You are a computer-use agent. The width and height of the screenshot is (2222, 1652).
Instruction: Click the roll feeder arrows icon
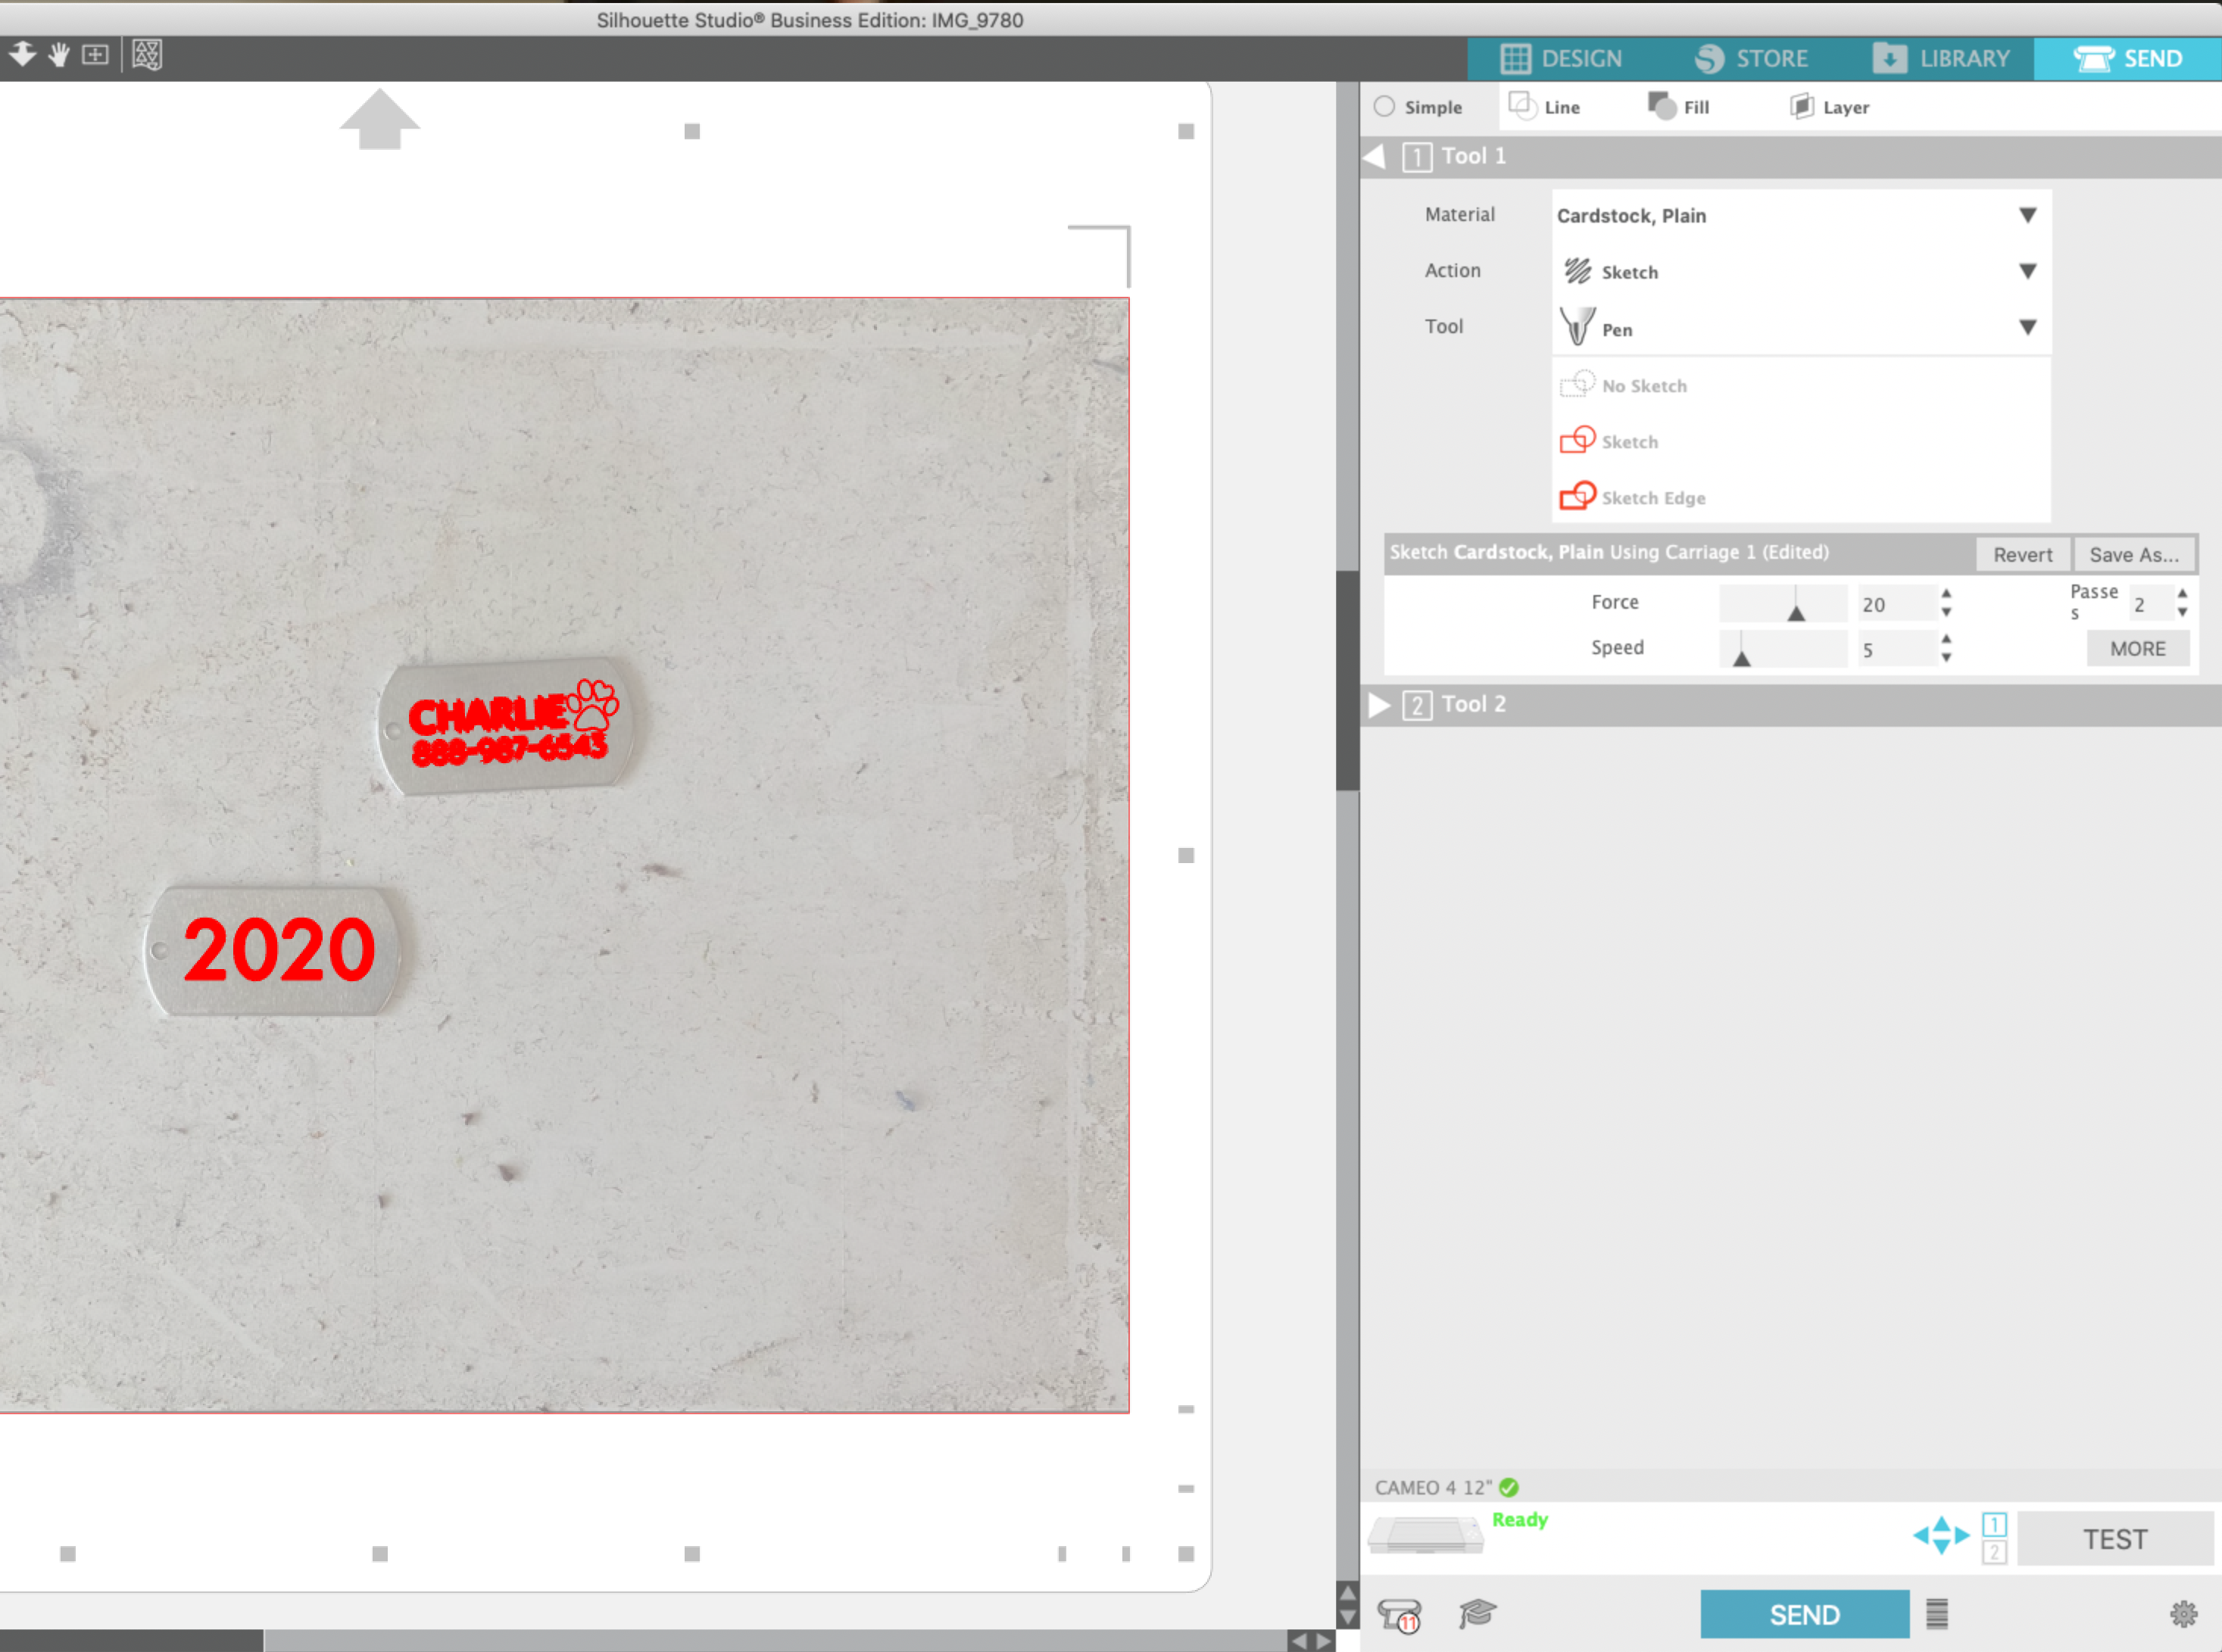(x=1941, y=1536)
